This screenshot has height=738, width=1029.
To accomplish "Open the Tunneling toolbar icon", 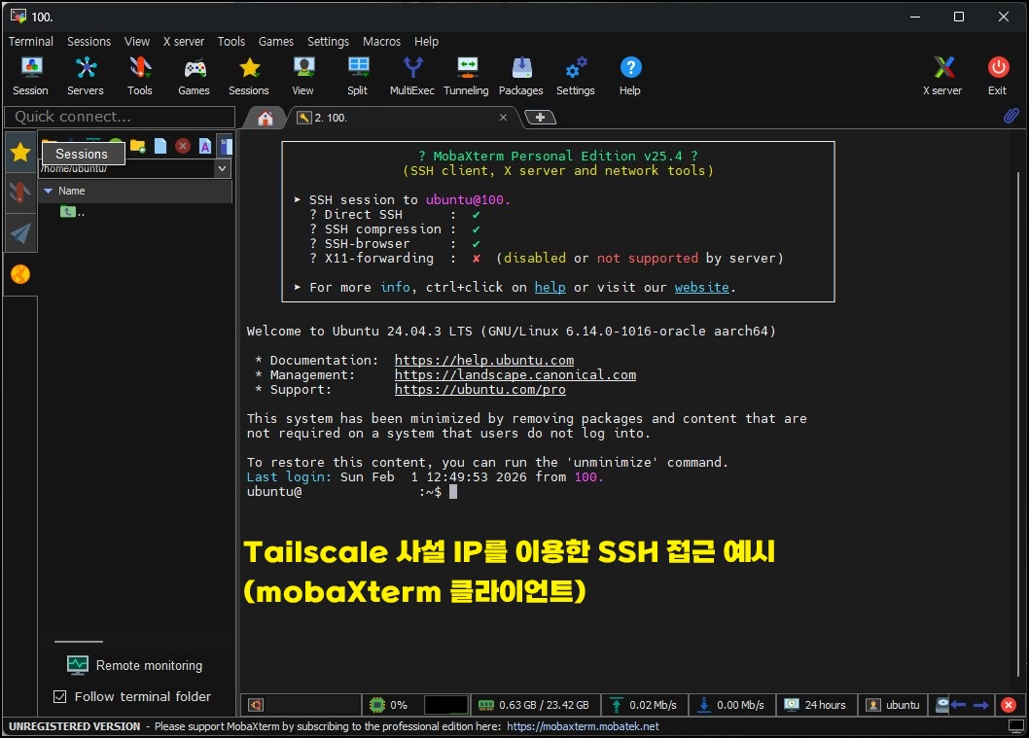I will tap(467, 76).
